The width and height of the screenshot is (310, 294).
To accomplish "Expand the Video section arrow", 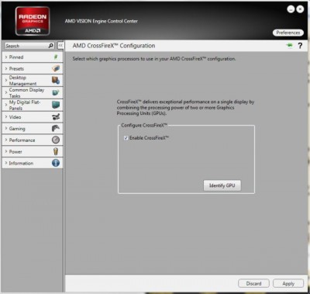I will (x=6, y=117).
